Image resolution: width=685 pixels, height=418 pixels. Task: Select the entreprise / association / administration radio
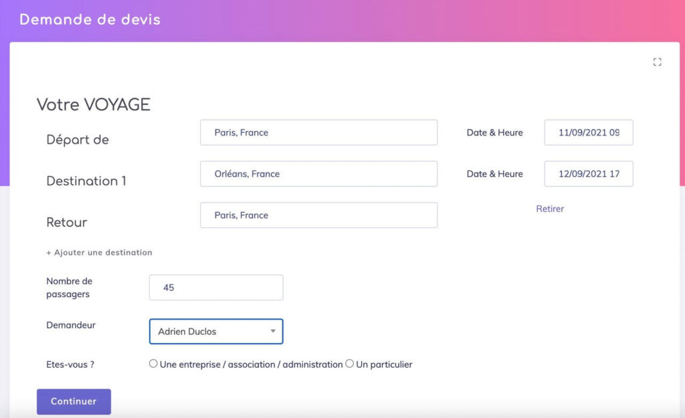[153, 363]
